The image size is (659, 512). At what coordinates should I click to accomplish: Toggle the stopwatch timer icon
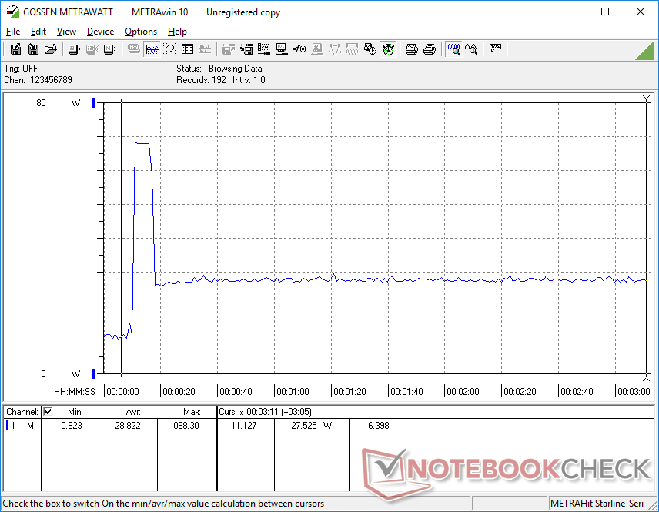pyautogui.click(x=388, y=49)
